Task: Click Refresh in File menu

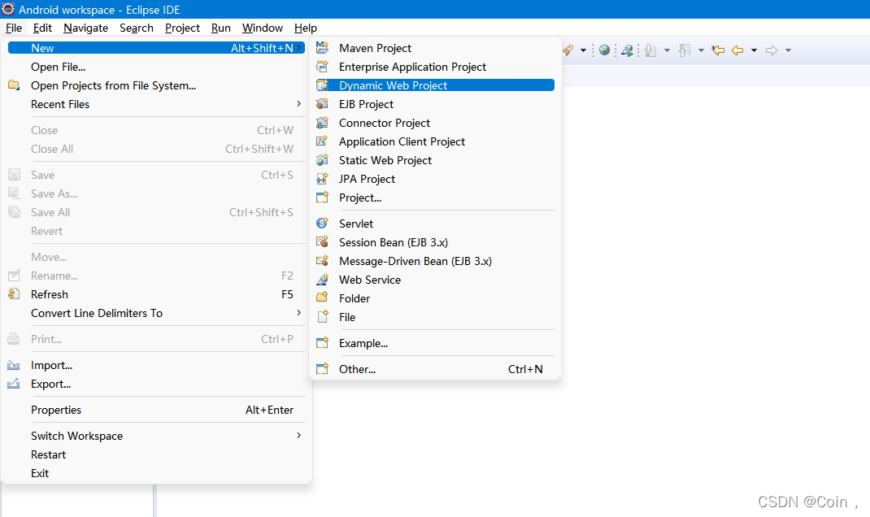Action: [x=156, y=294]
